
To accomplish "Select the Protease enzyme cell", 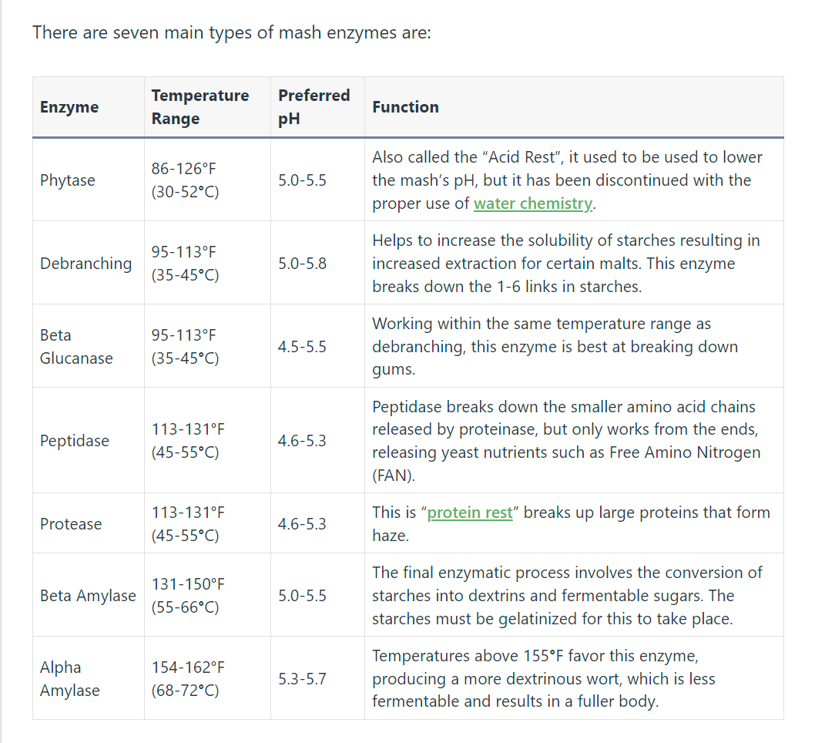I will pos(89,523).
